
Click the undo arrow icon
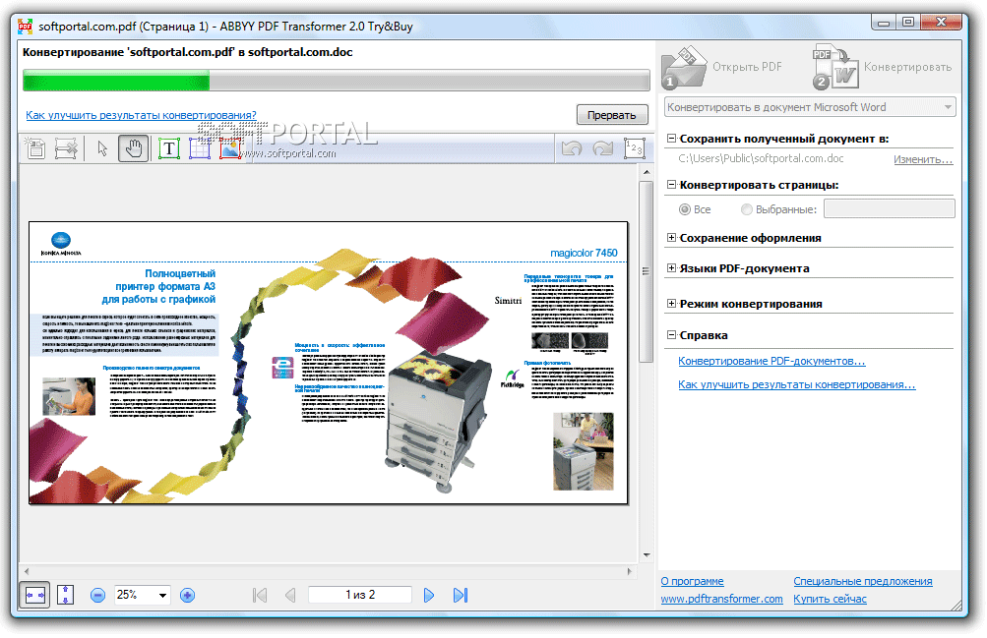(572, 149)
